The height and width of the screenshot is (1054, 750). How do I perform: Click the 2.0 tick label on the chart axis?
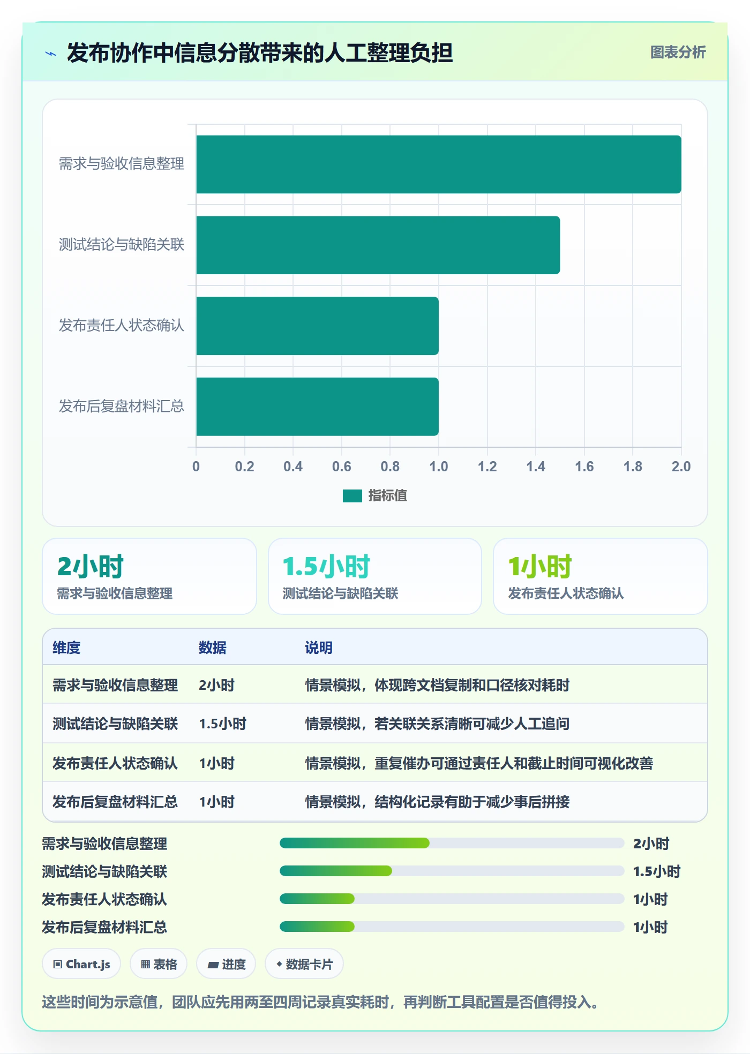pos(681,466)
